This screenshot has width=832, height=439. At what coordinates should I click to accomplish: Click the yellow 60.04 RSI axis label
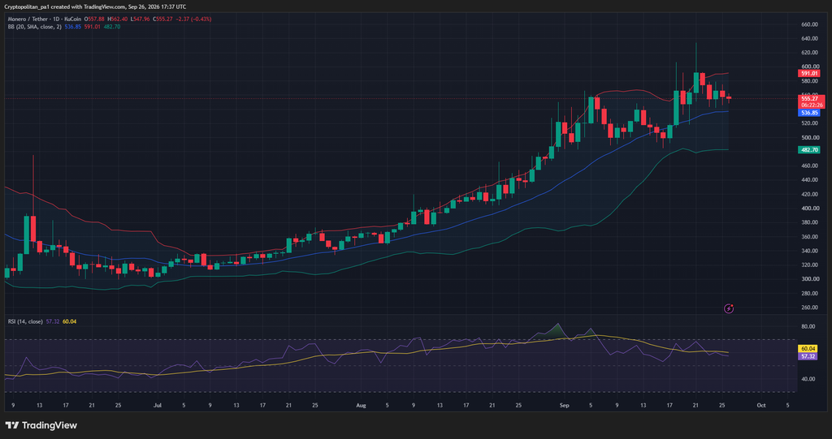(x=808, y=349)
